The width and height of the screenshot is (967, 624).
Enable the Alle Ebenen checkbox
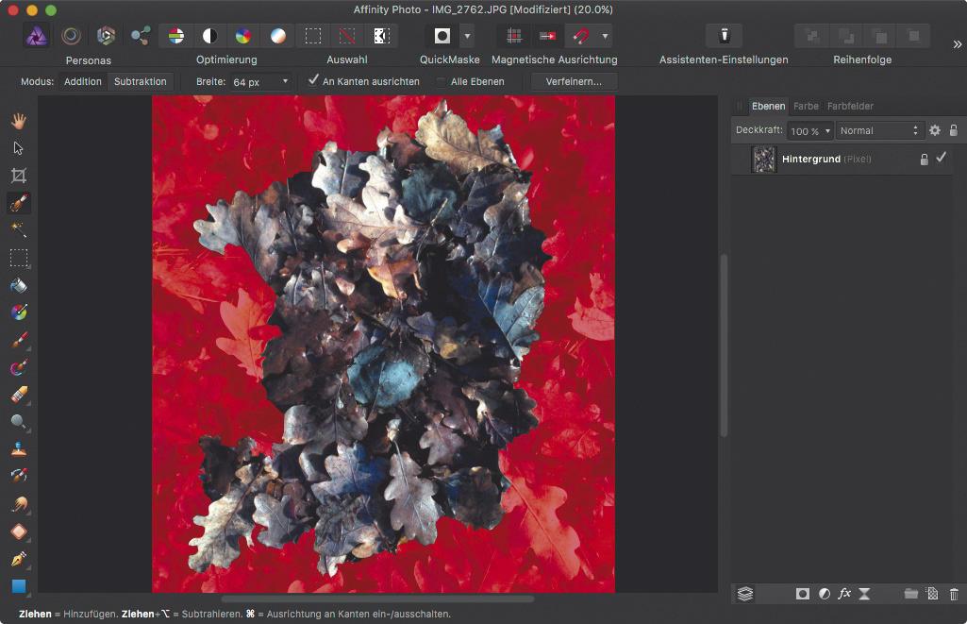click(441, 81)
